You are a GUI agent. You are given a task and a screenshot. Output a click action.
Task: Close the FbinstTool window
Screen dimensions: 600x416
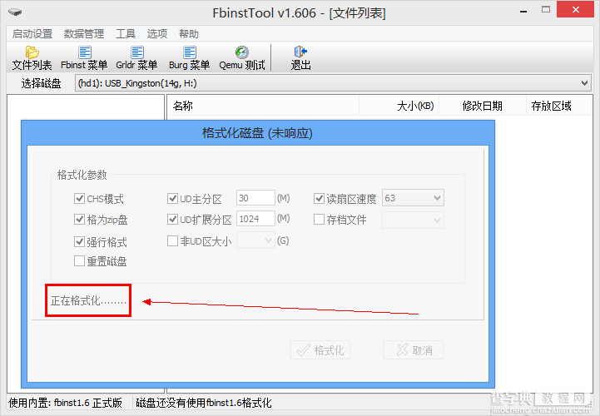point(576,10)
